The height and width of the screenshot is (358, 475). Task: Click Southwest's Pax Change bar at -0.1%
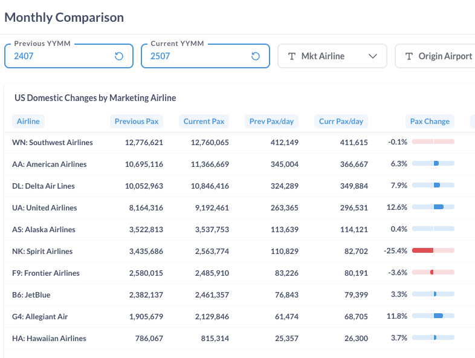click(433, 142)
